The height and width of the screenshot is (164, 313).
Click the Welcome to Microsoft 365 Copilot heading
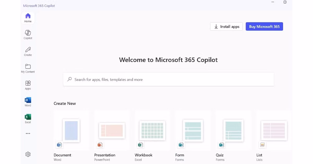tap(168, 60)
